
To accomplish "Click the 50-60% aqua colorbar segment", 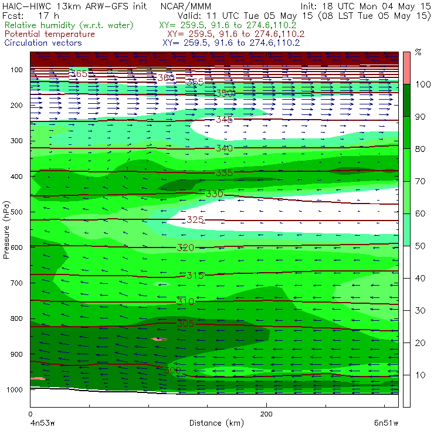I will click(x=406, y=230).
